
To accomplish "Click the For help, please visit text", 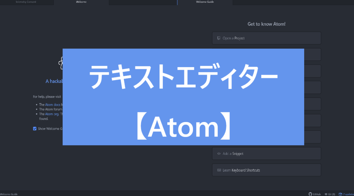I will 47,97.
